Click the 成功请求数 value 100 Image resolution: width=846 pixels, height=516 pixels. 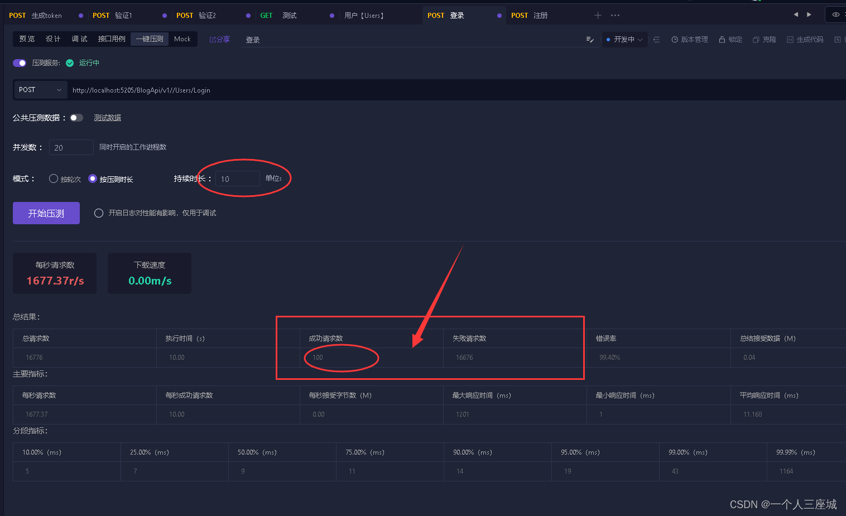click(x=318, y=358)
